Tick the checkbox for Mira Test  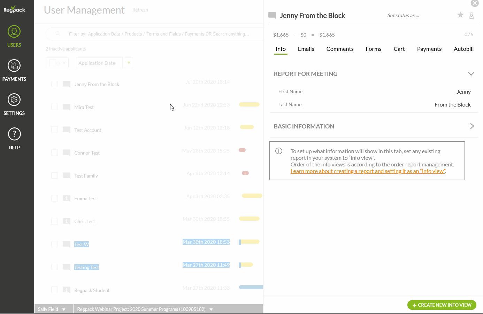[55, 107]
